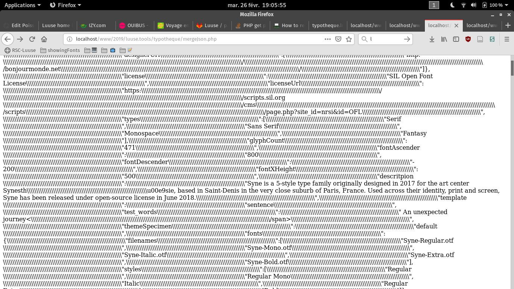
Task: Toggle night light moon icon in system tray
Action: (453, 5)
